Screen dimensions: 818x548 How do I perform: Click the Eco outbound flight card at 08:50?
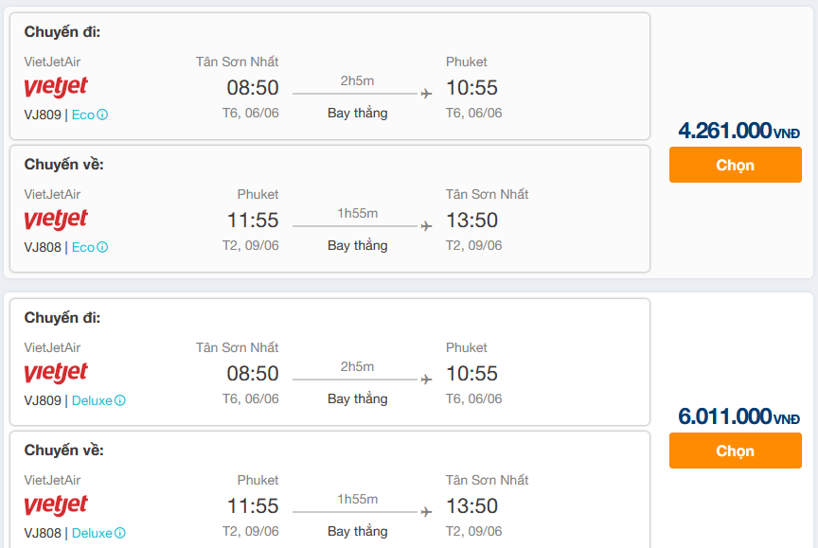[329, 76]
